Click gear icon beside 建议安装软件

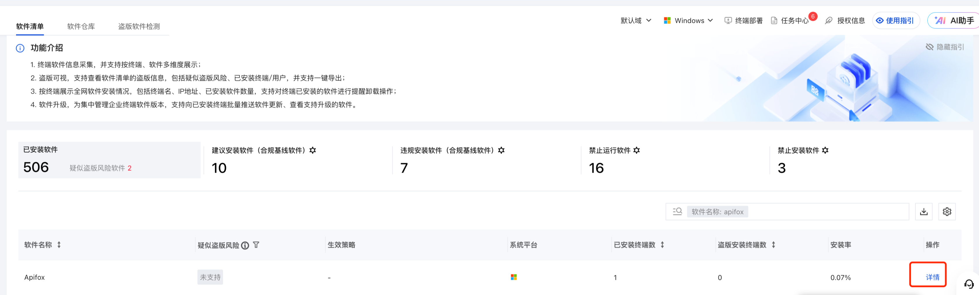[313, 150]
